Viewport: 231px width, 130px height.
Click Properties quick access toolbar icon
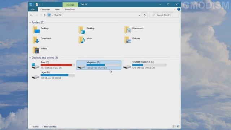pyautogui.click(x=37, y=5)
